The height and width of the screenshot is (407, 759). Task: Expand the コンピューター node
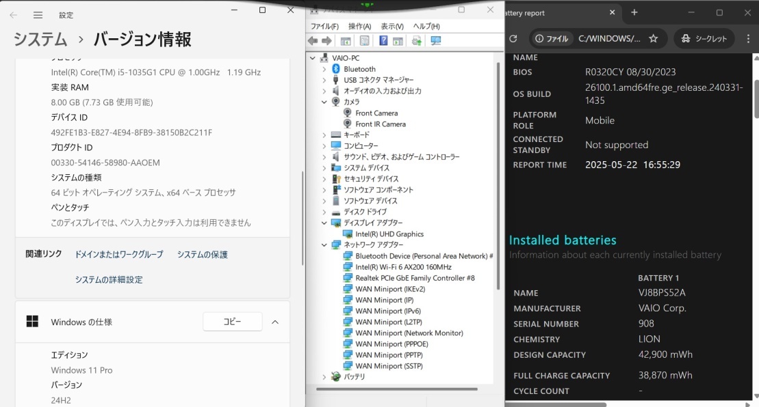click(324, 146)
